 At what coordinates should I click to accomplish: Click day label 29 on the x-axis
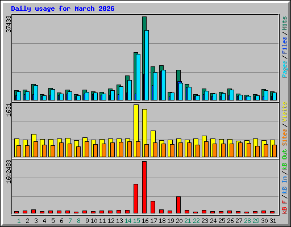pos(256,221)
